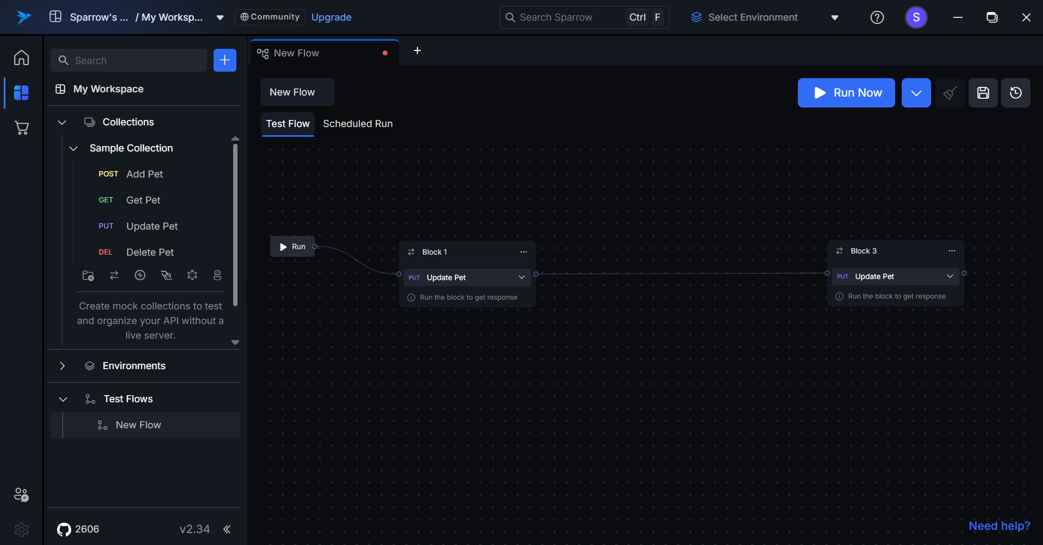This screenshot has height=545, width=1043.
Task: Add a new tab with plus button
Action: pos(417,50)
